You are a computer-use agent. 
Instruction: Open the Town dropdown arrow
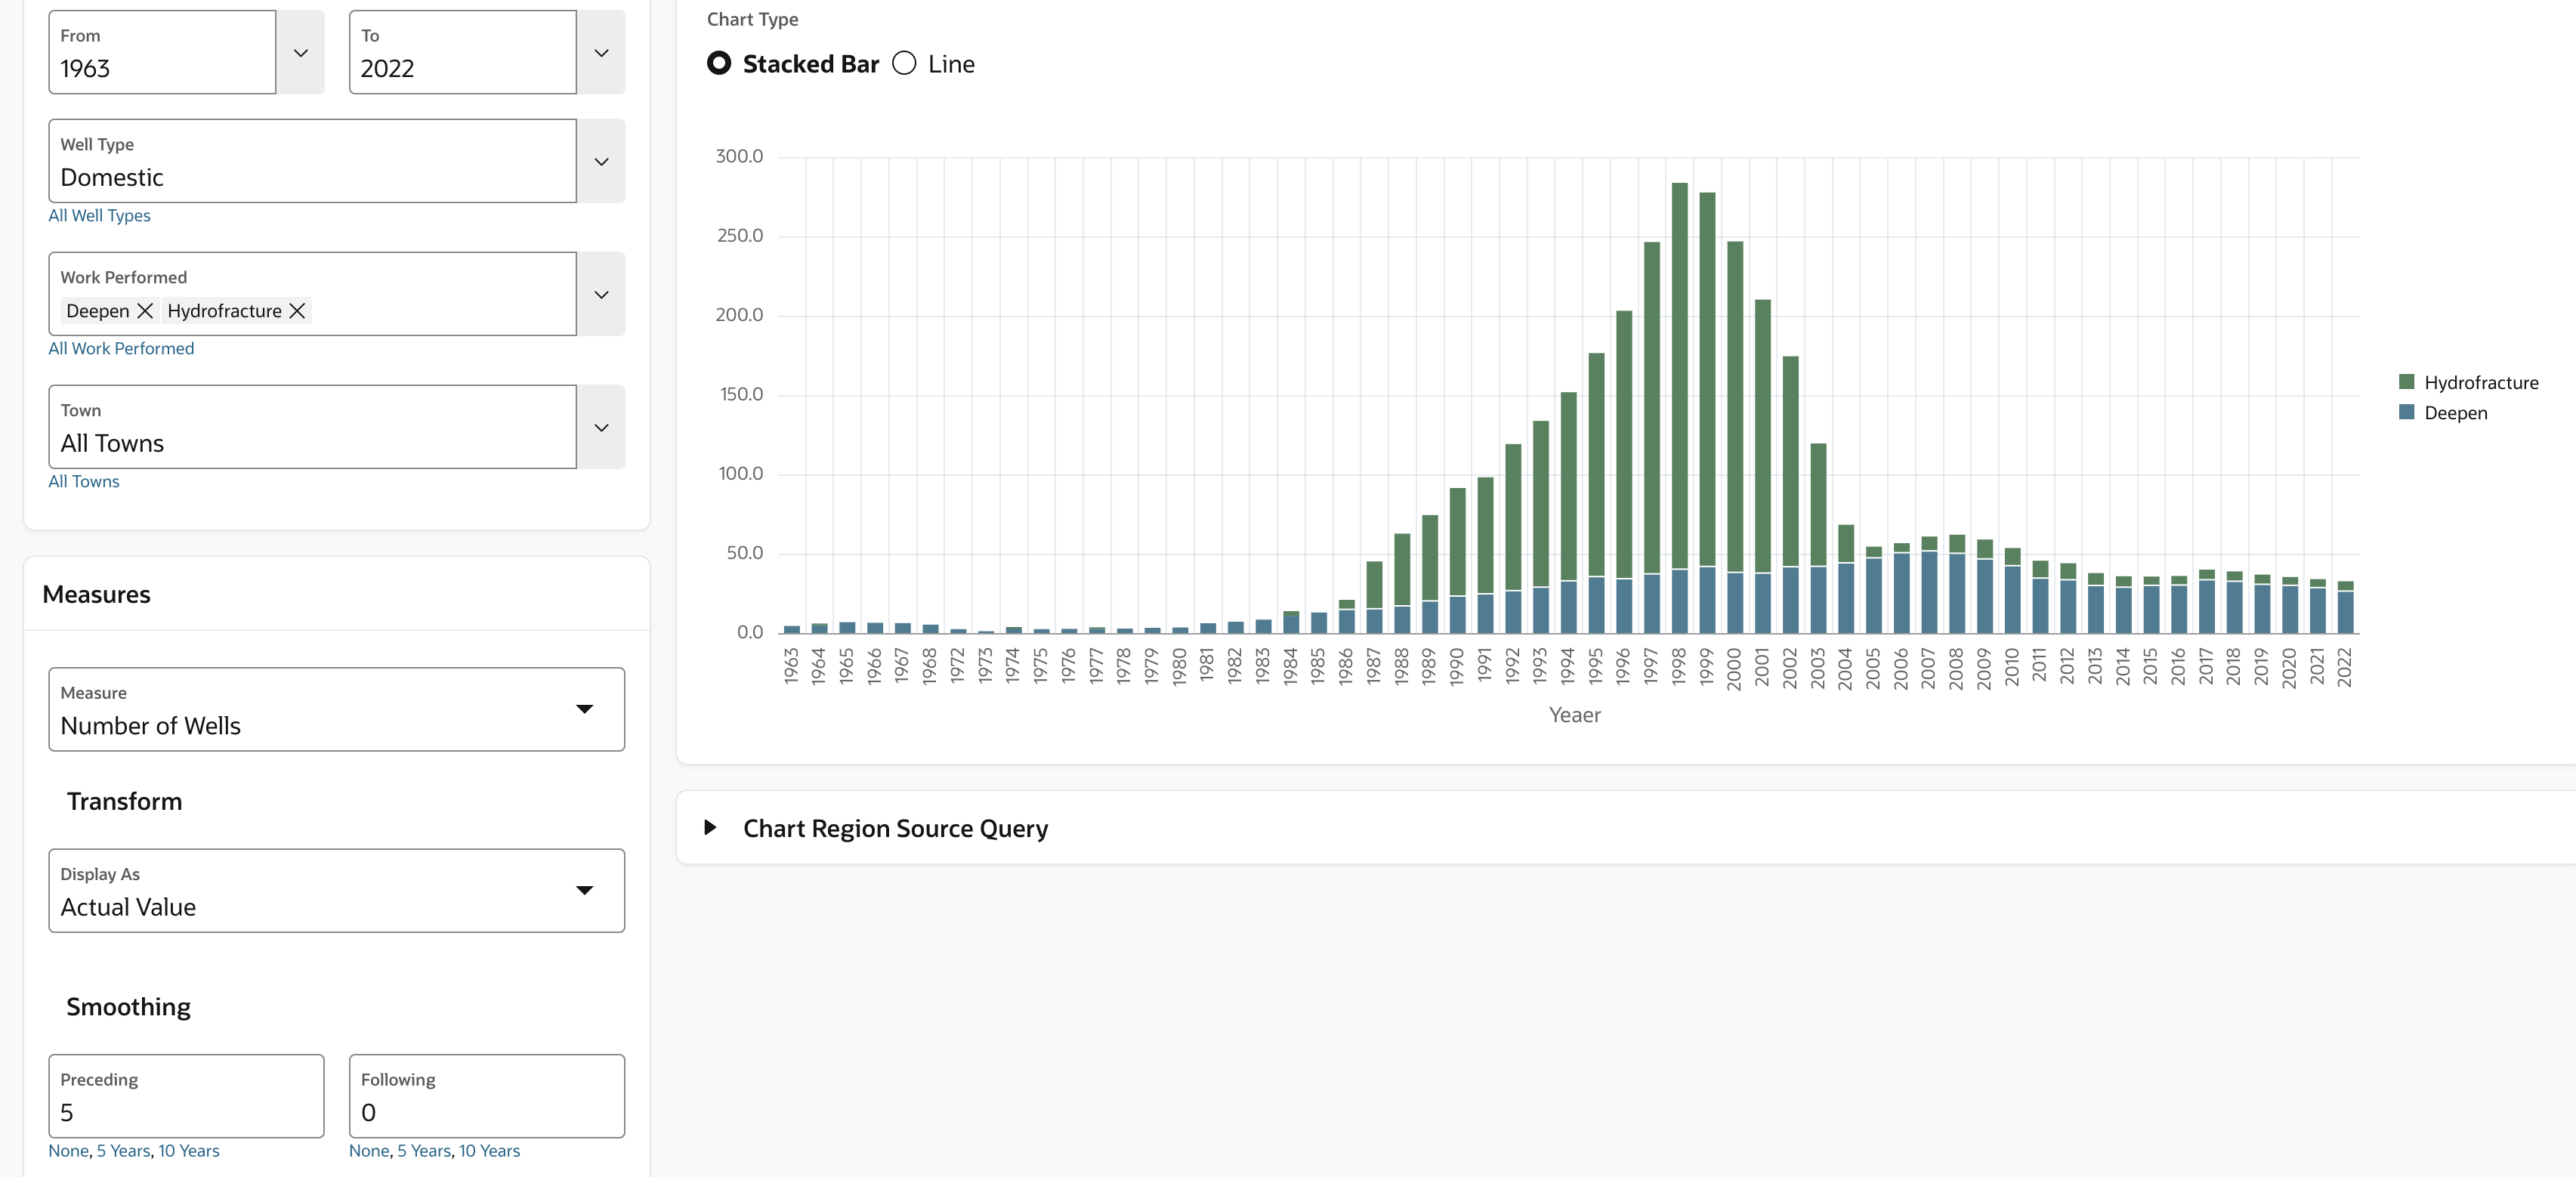coord(601,428)
